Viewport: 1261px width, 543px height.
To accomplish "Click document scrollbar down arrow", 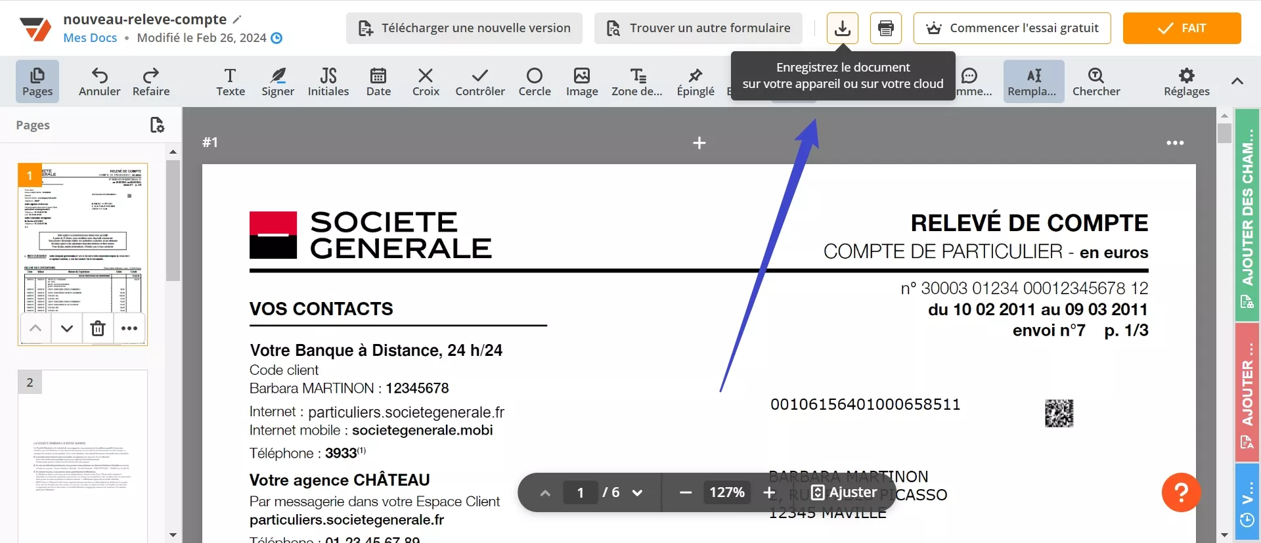I will point(1224,535).
